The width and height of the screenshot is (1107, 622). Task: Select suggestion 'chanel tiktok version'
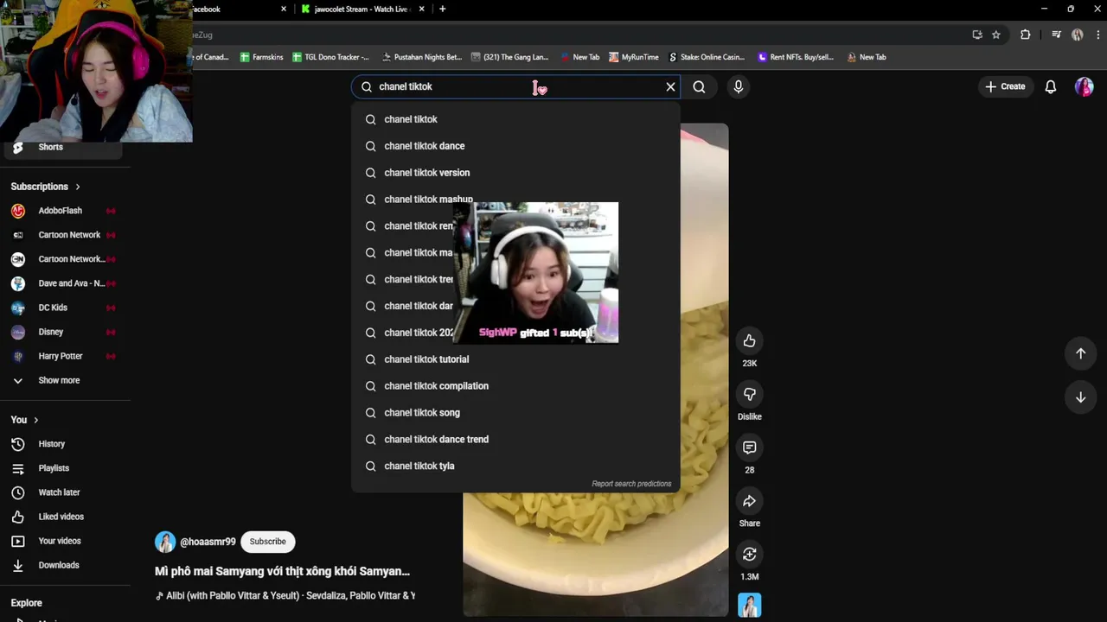(515, 173)
